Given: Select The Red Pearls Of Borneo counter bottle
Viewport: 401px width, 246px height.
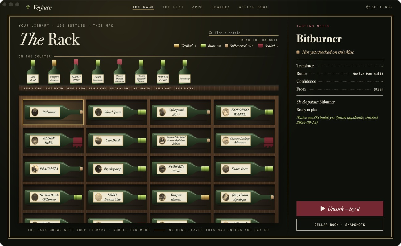Looking at the screenshot, I should click(x=141, y=72).
